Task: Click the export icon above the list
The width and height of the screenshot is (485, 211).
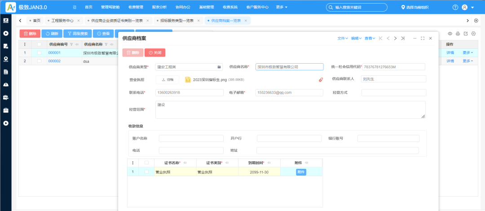Action: click(x=466, y=34)
